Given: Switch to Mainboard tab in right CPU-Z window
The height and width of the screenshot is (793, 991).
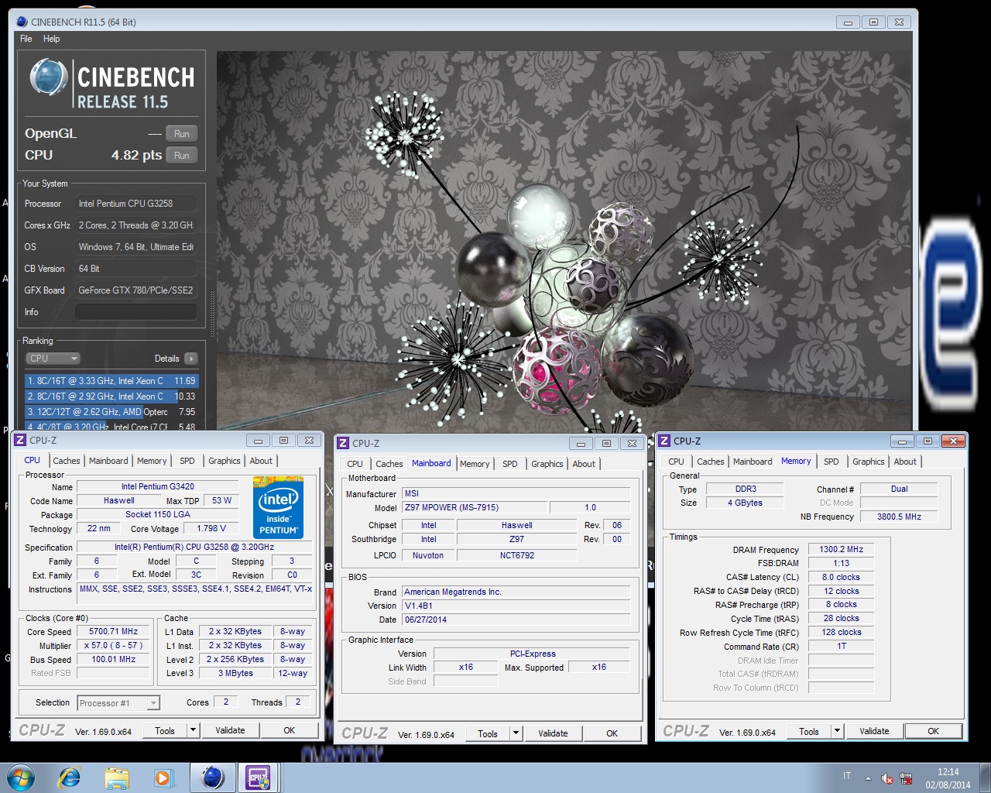Looking at the screenshot, I should click(753, 462).
